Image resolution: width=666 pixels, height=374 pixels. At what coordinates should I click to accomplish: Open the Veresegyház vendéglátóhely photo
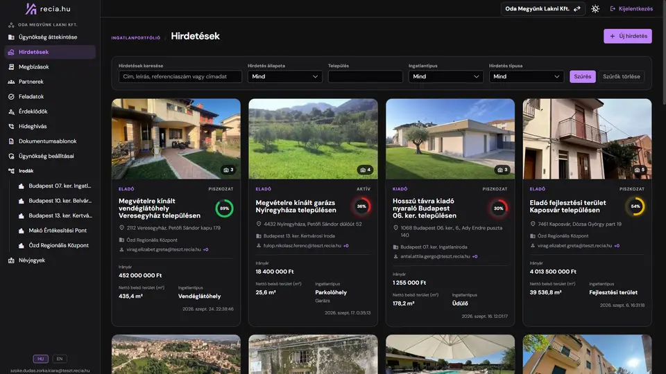click(176, 139)
